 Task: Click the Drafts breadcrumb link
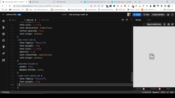(x=64, y=14)
